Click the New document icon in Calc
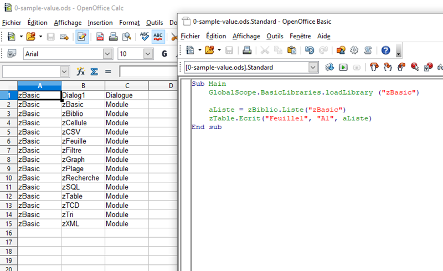The height and width of the screenshot is (271, 443). [x=11, y=37]
